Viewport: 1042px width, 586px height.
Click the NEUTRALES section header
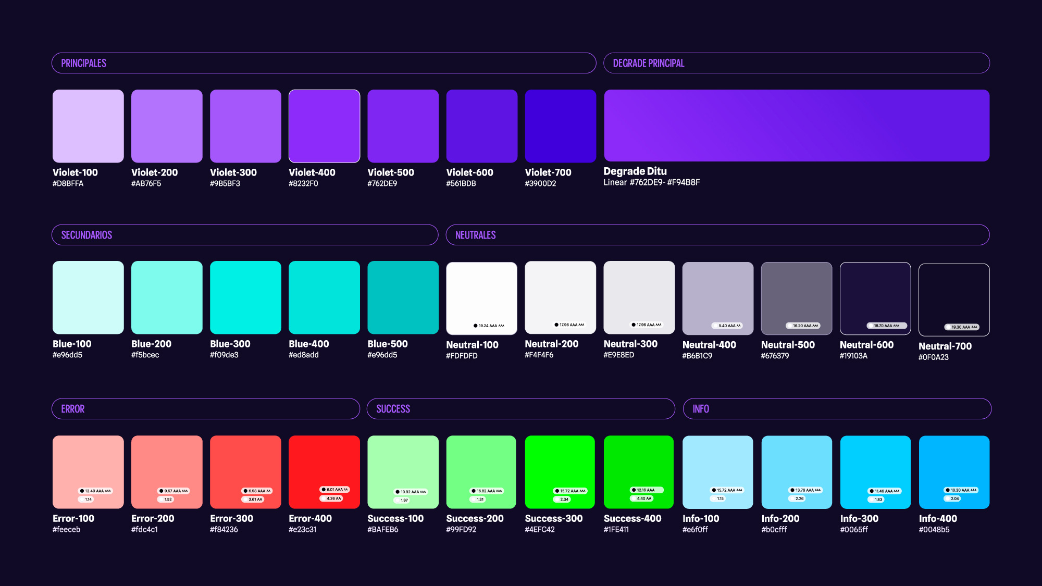(x=475, y=235)
